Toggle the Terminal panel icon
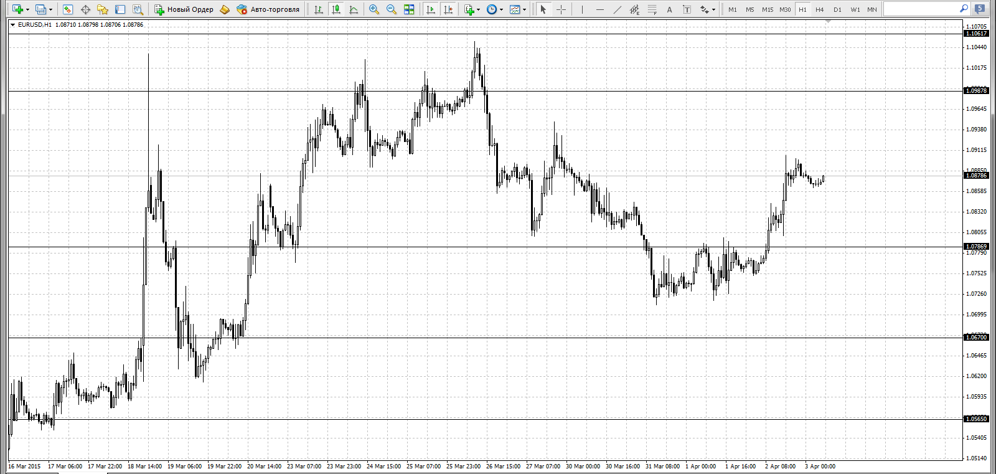 (x=120, y=9)
